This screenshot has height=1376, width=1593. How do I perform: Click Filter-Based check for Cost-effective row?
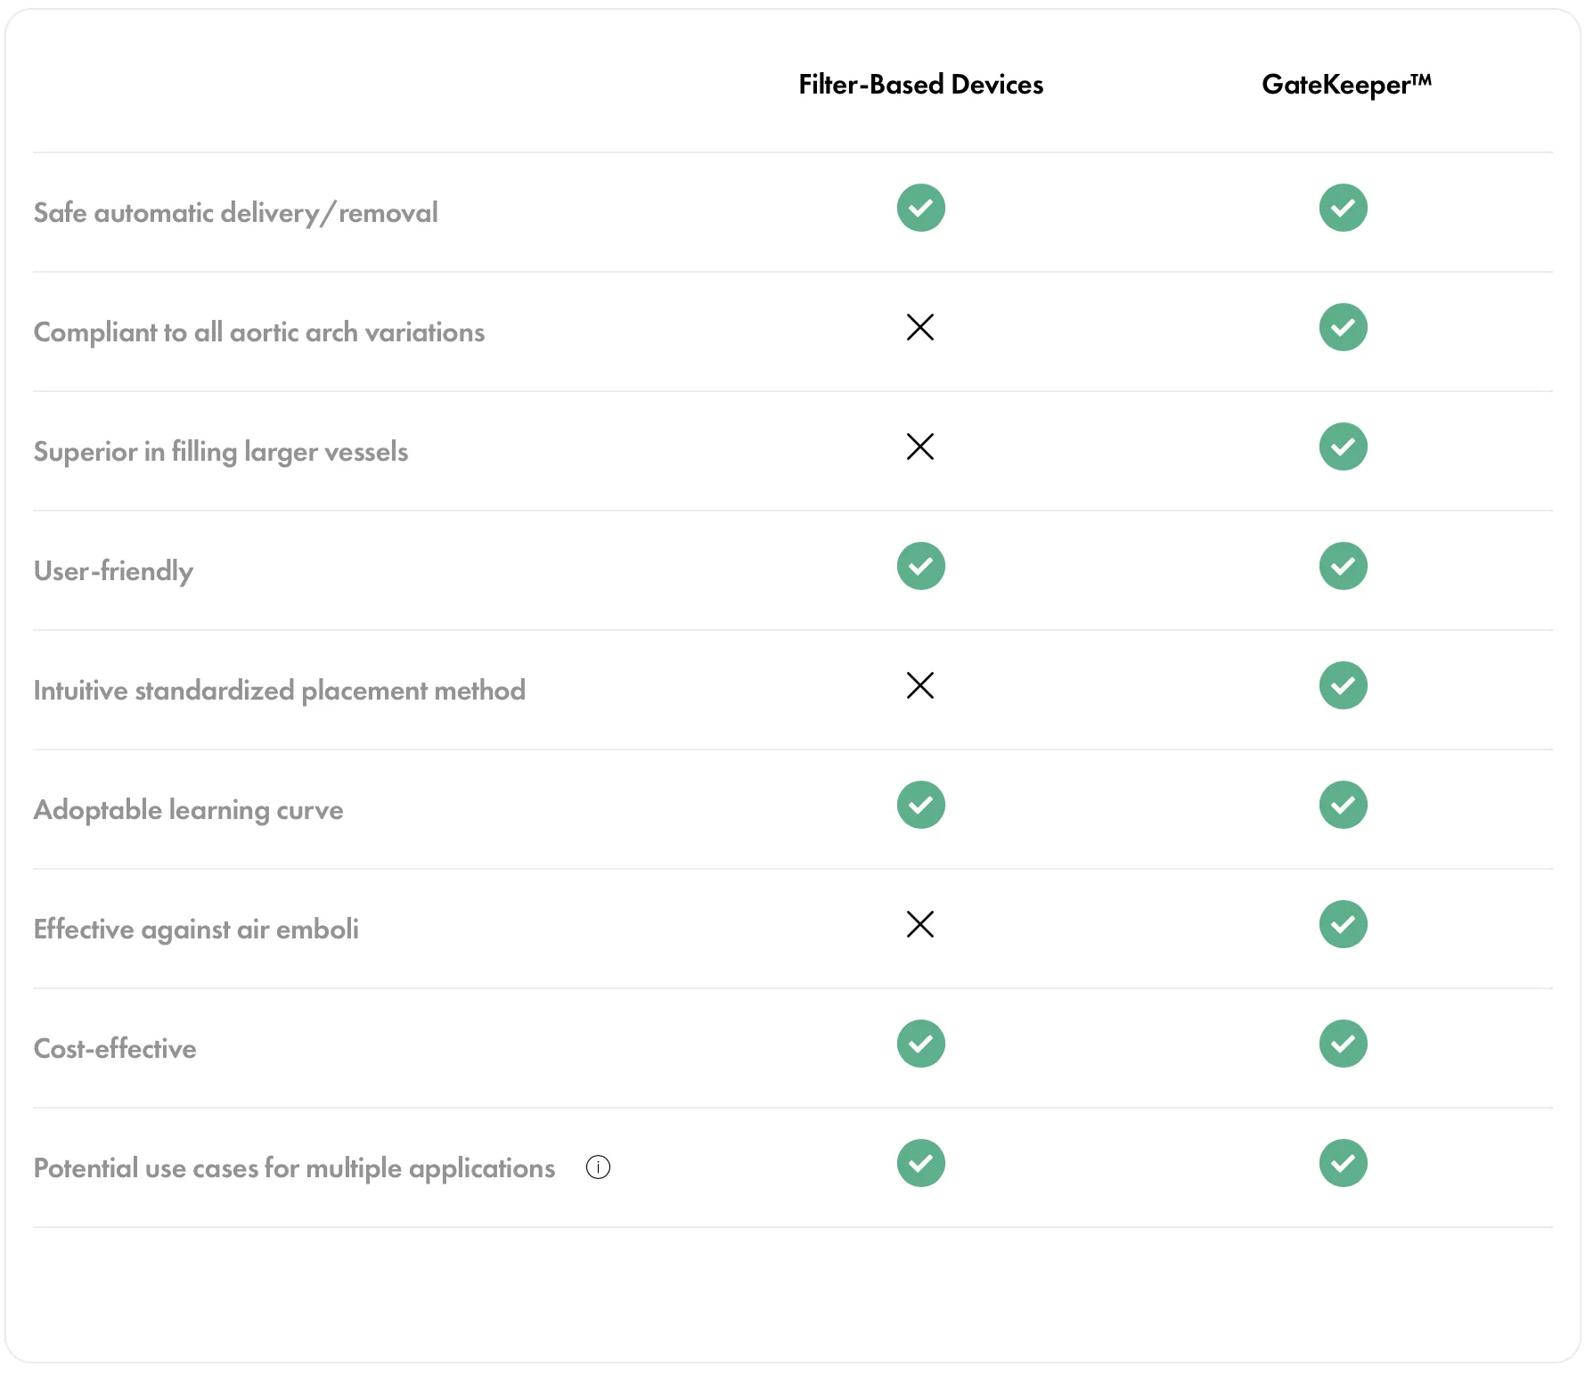point(920,1044)
